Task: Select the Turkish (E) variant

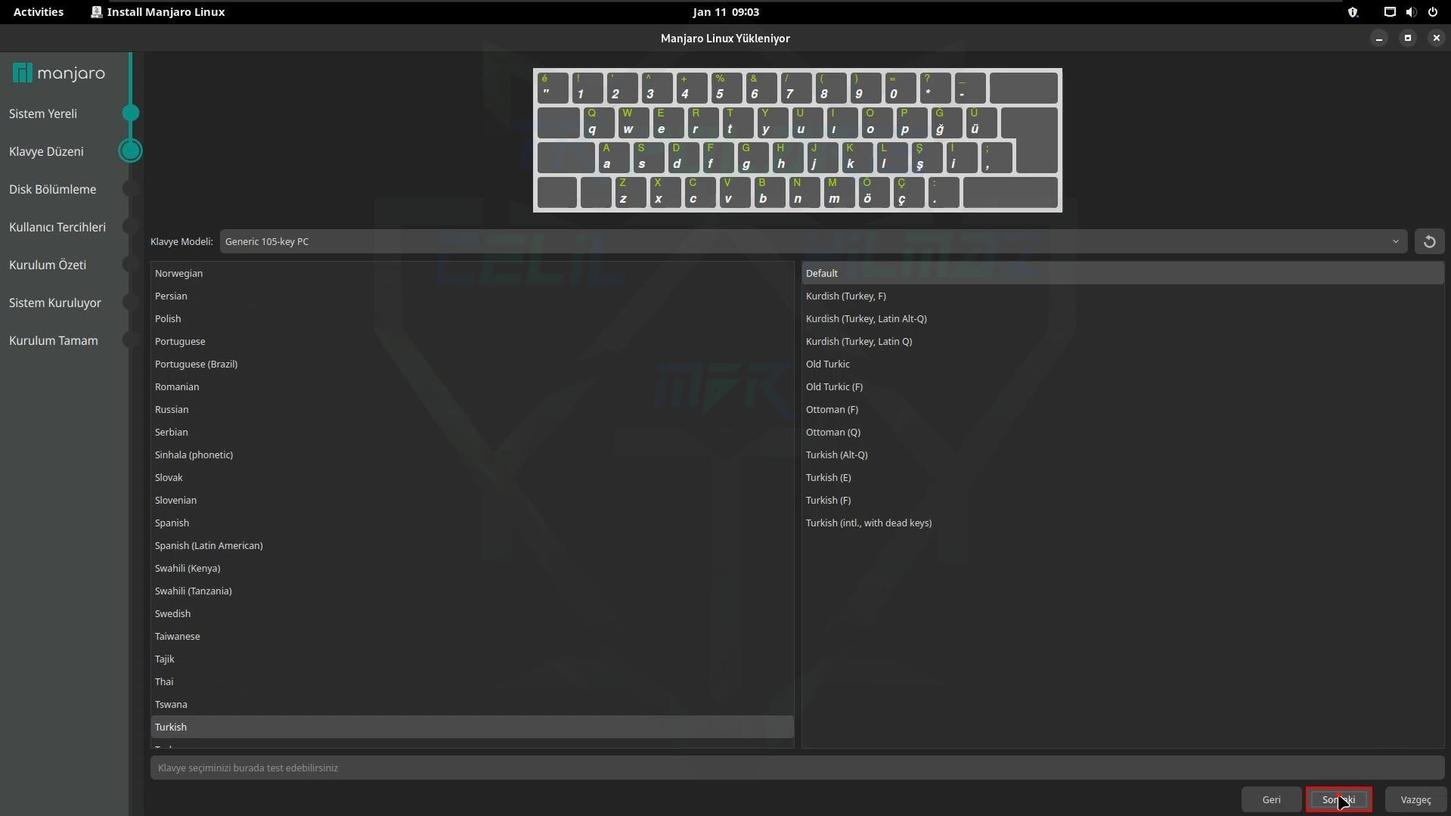Action: pyautogui.click(x=1123, y=477)
